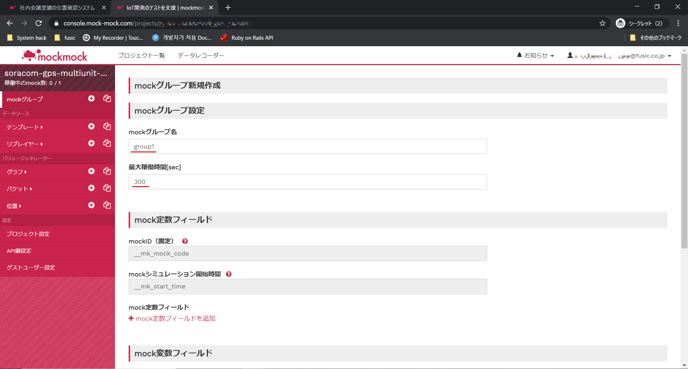Click the copy icon beside mockグループ
This screenshot has height=369, width=688.
pos(107,98)
